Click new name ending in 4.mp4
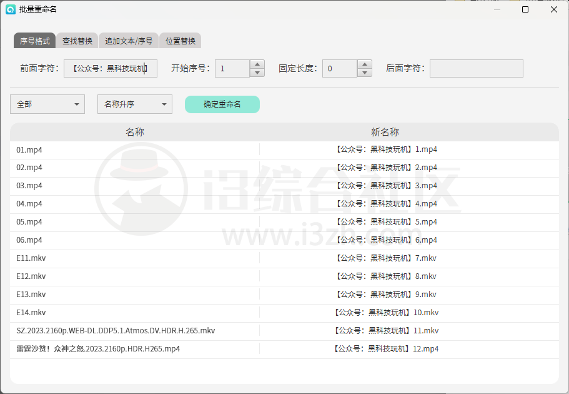The height and width of the screenshot is (394, 569). (x=385, y=204)
